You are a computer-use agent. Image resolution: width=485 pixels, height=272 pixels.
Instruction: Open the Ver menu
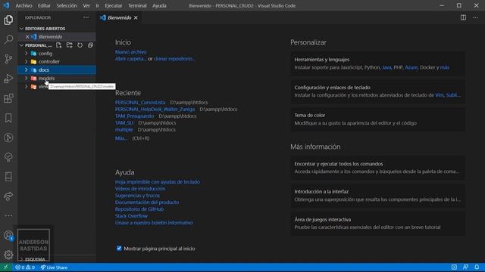(86, 5)
